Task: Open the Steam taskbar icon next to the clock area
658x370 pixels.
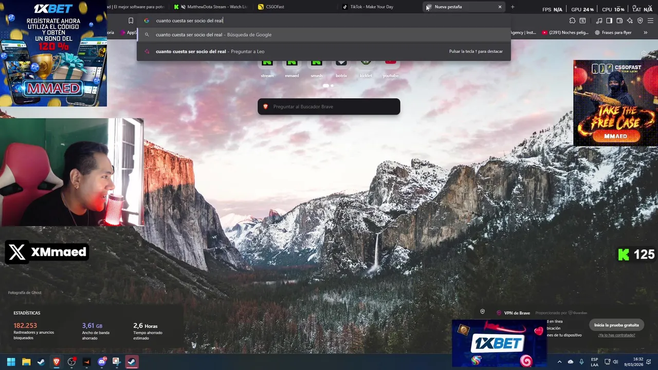Action: pos(132,362)
